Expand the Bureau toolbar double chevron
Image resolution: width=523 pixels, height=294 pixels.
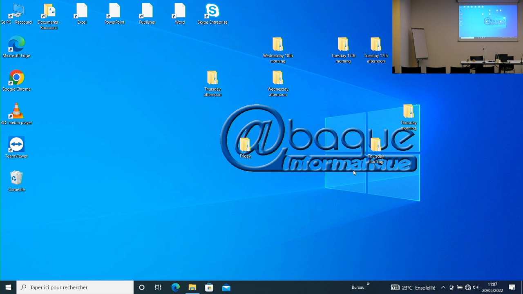pyautogui.click(x=368, y=284)
